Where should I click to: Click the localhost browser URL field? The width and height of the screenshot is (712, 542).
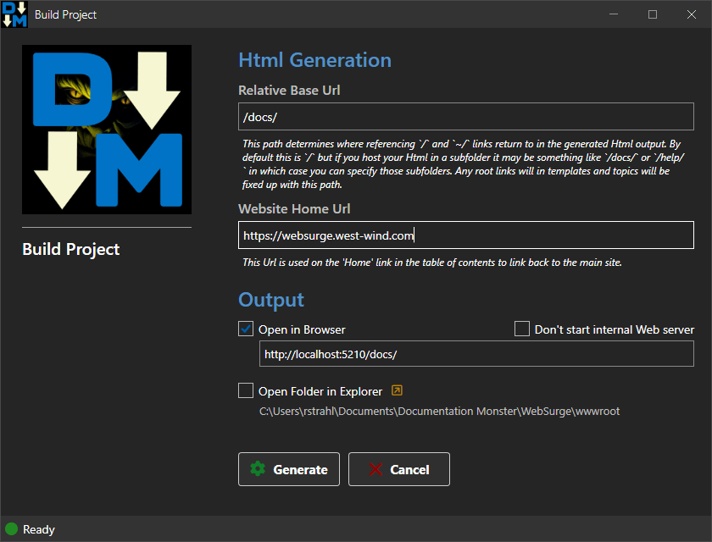point(476,354)
